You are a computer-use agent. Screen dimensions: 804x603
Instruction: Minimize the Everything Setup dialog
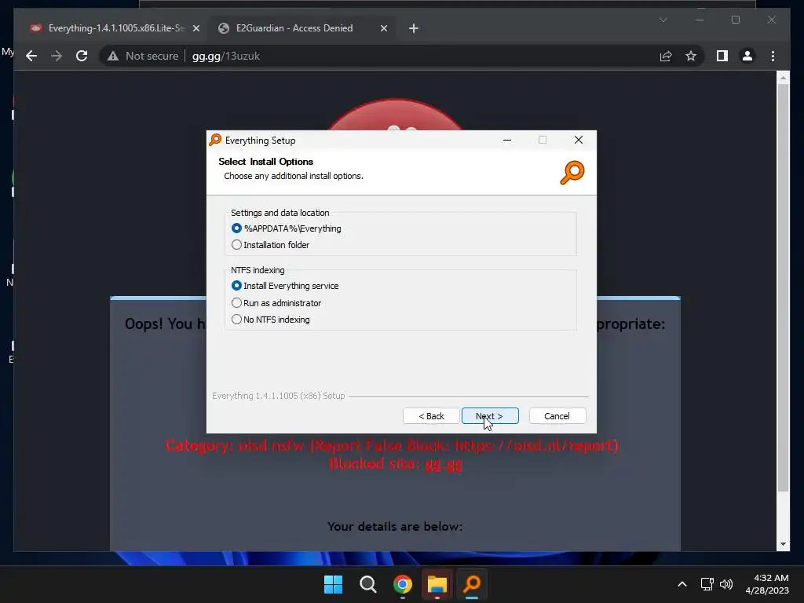click(507, 140)
